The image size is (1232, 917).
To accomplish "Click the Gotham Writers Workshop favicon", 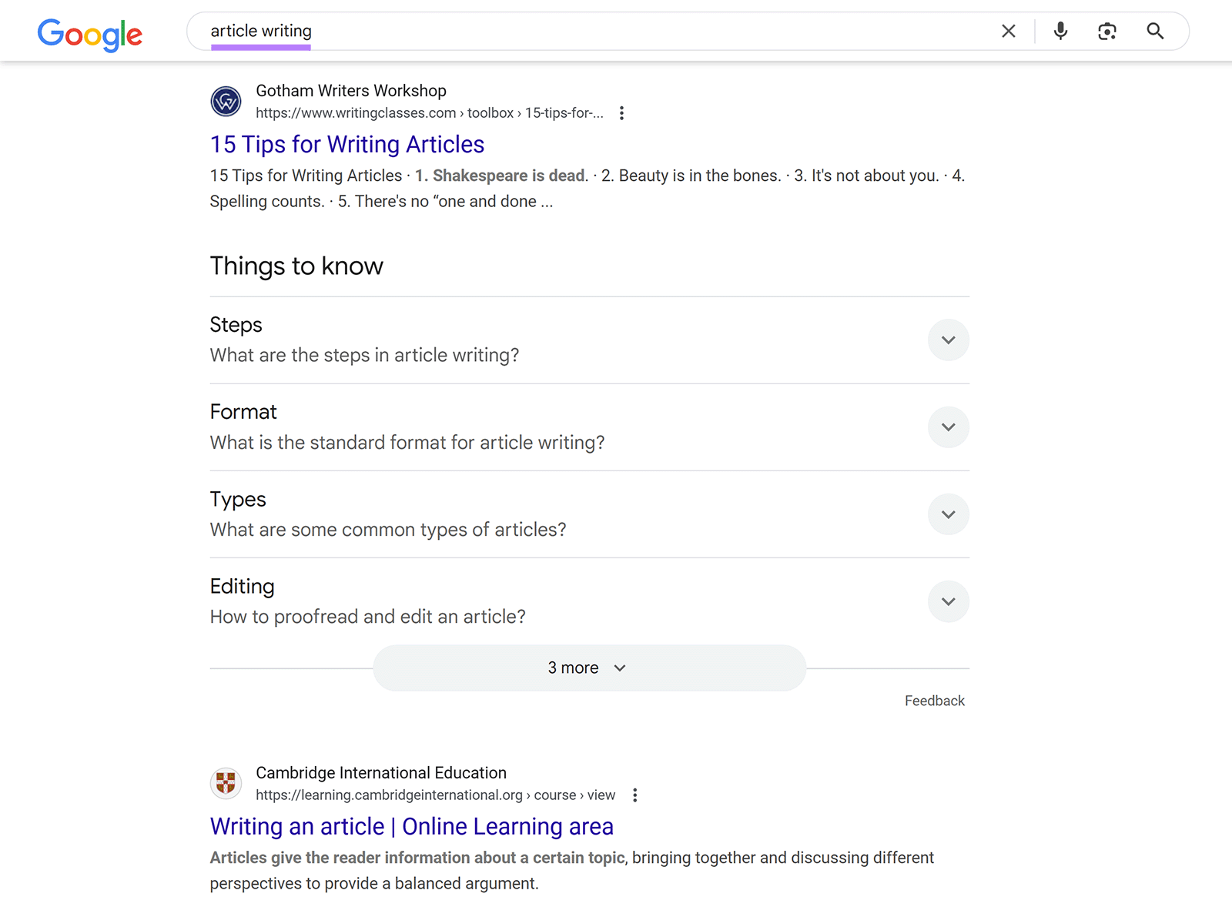I will coord(226,101).
